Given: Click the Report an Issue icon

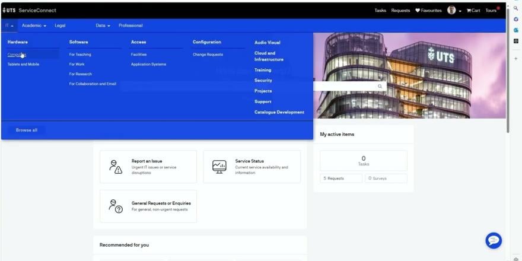Looking at the screenshot, I should coord(115,167).
